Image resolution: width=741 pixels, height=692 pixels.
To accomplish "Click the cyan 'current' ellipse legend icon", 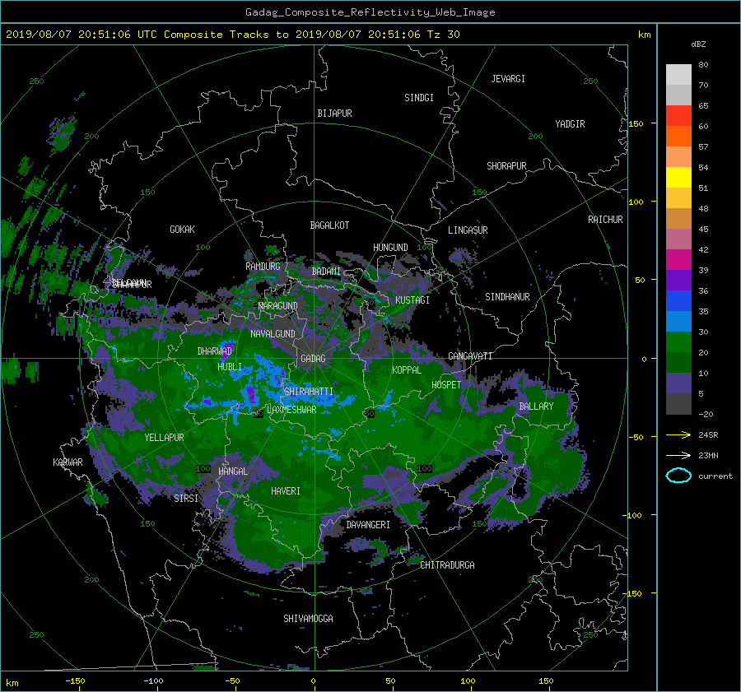I will pos(678,476).
